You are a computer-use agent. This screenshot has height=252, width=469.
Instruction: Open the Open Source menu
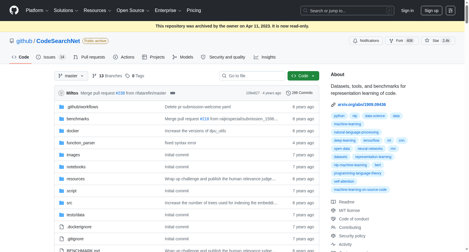tap(133, 11)
